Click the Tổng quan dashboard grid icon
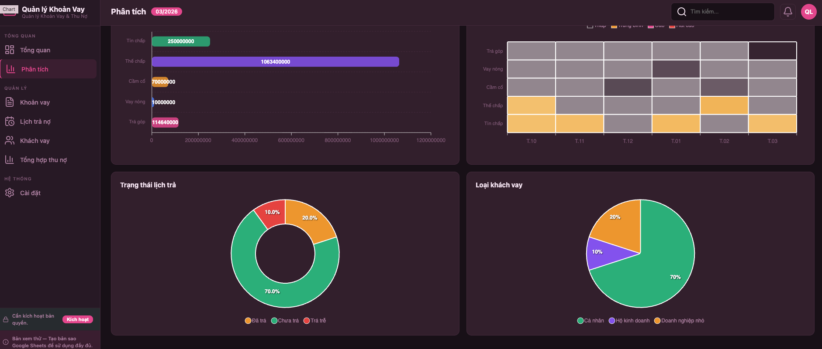 click(10, 50)
